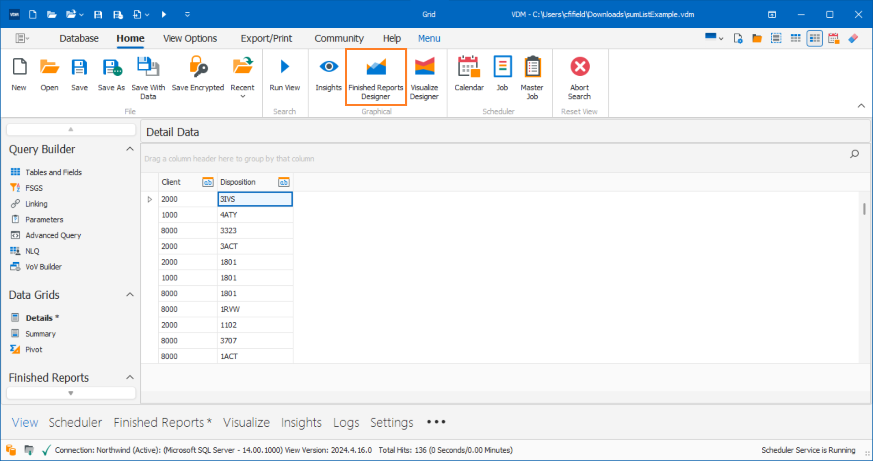
Task: Toggle the highlighted grid layout icon at top right
Action: pos(815,38)
